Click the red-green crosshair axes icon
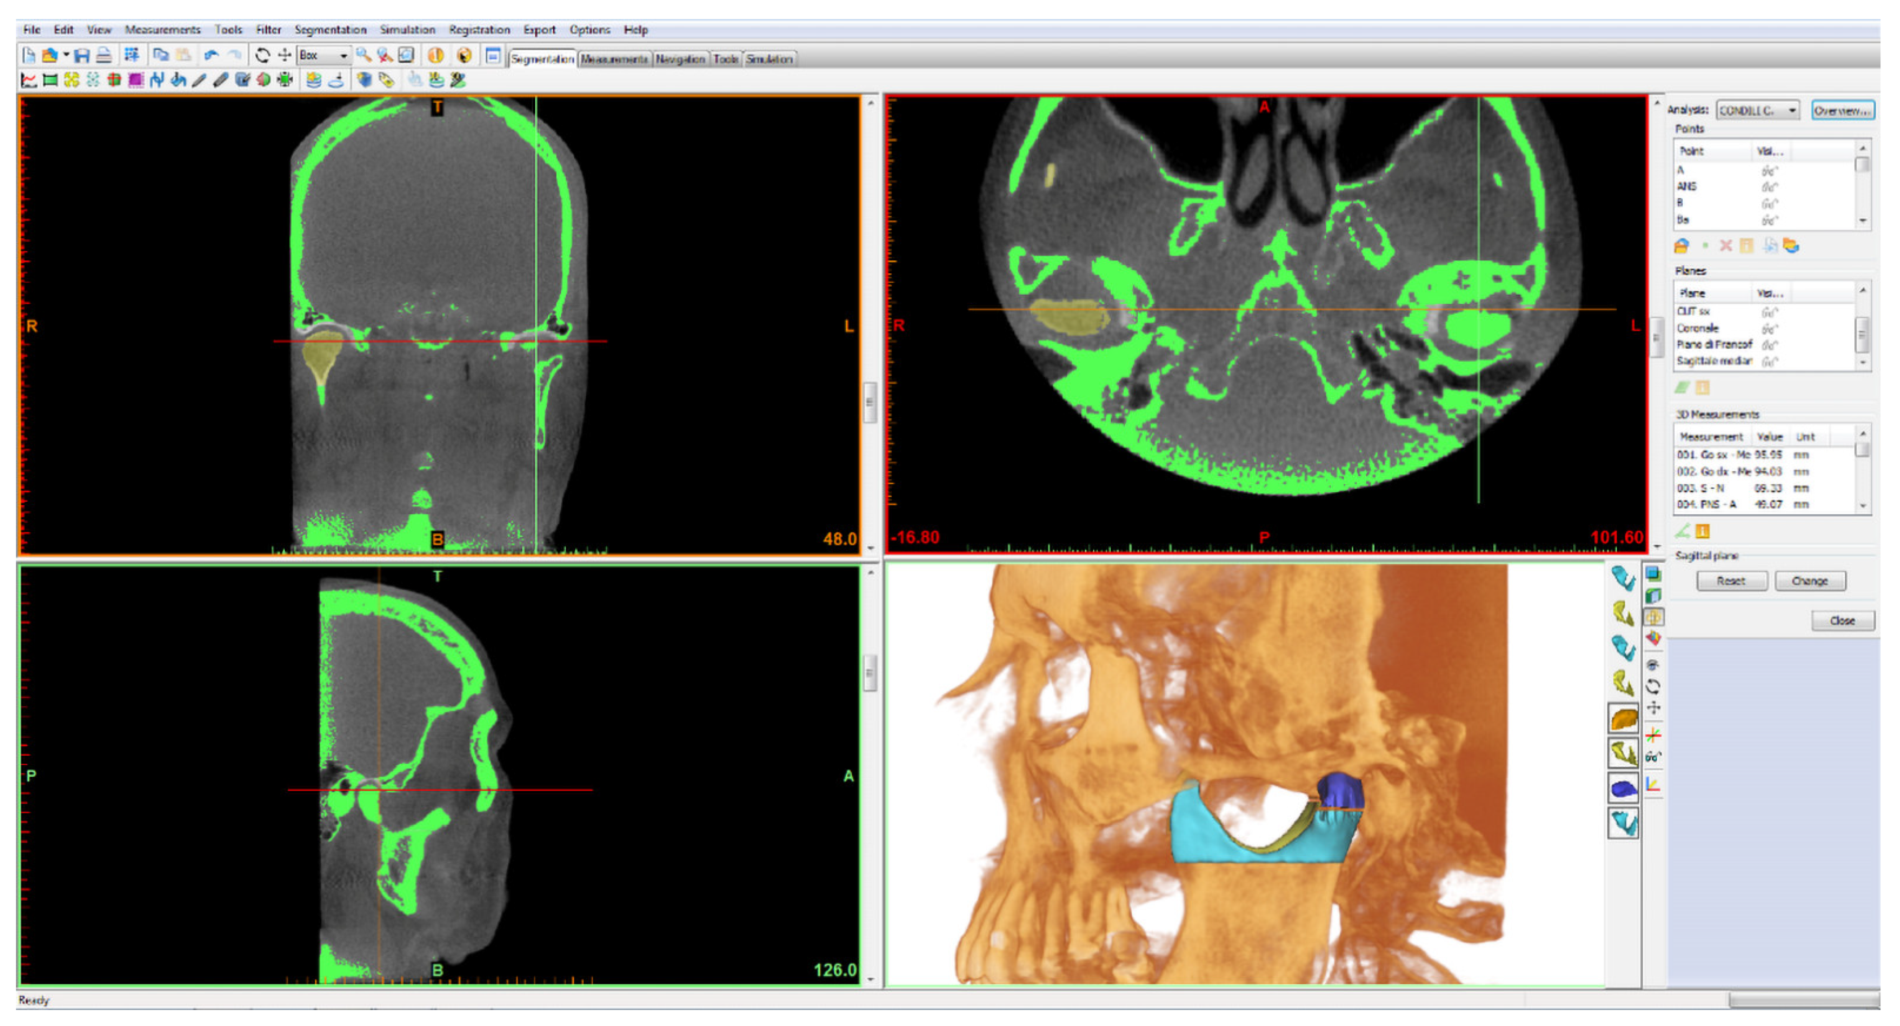The width and height of the screenshot is (1900, 1026). click(x=1654, y=735)
